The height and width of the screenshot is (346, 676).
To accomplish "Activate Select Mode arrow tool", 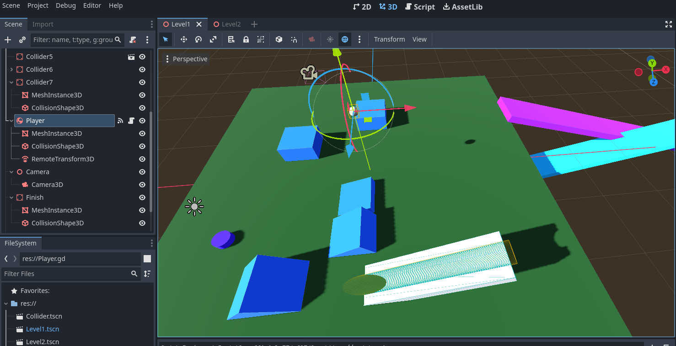I will [166, 39].
